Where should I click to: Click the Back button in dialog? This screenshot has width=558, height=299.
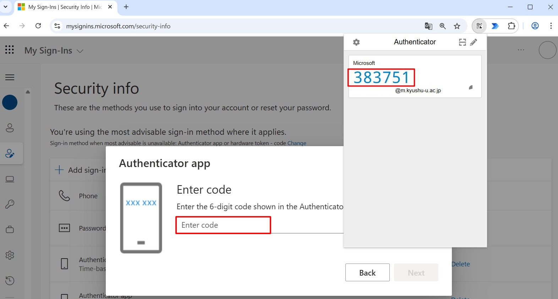click(x=367, y=272)
